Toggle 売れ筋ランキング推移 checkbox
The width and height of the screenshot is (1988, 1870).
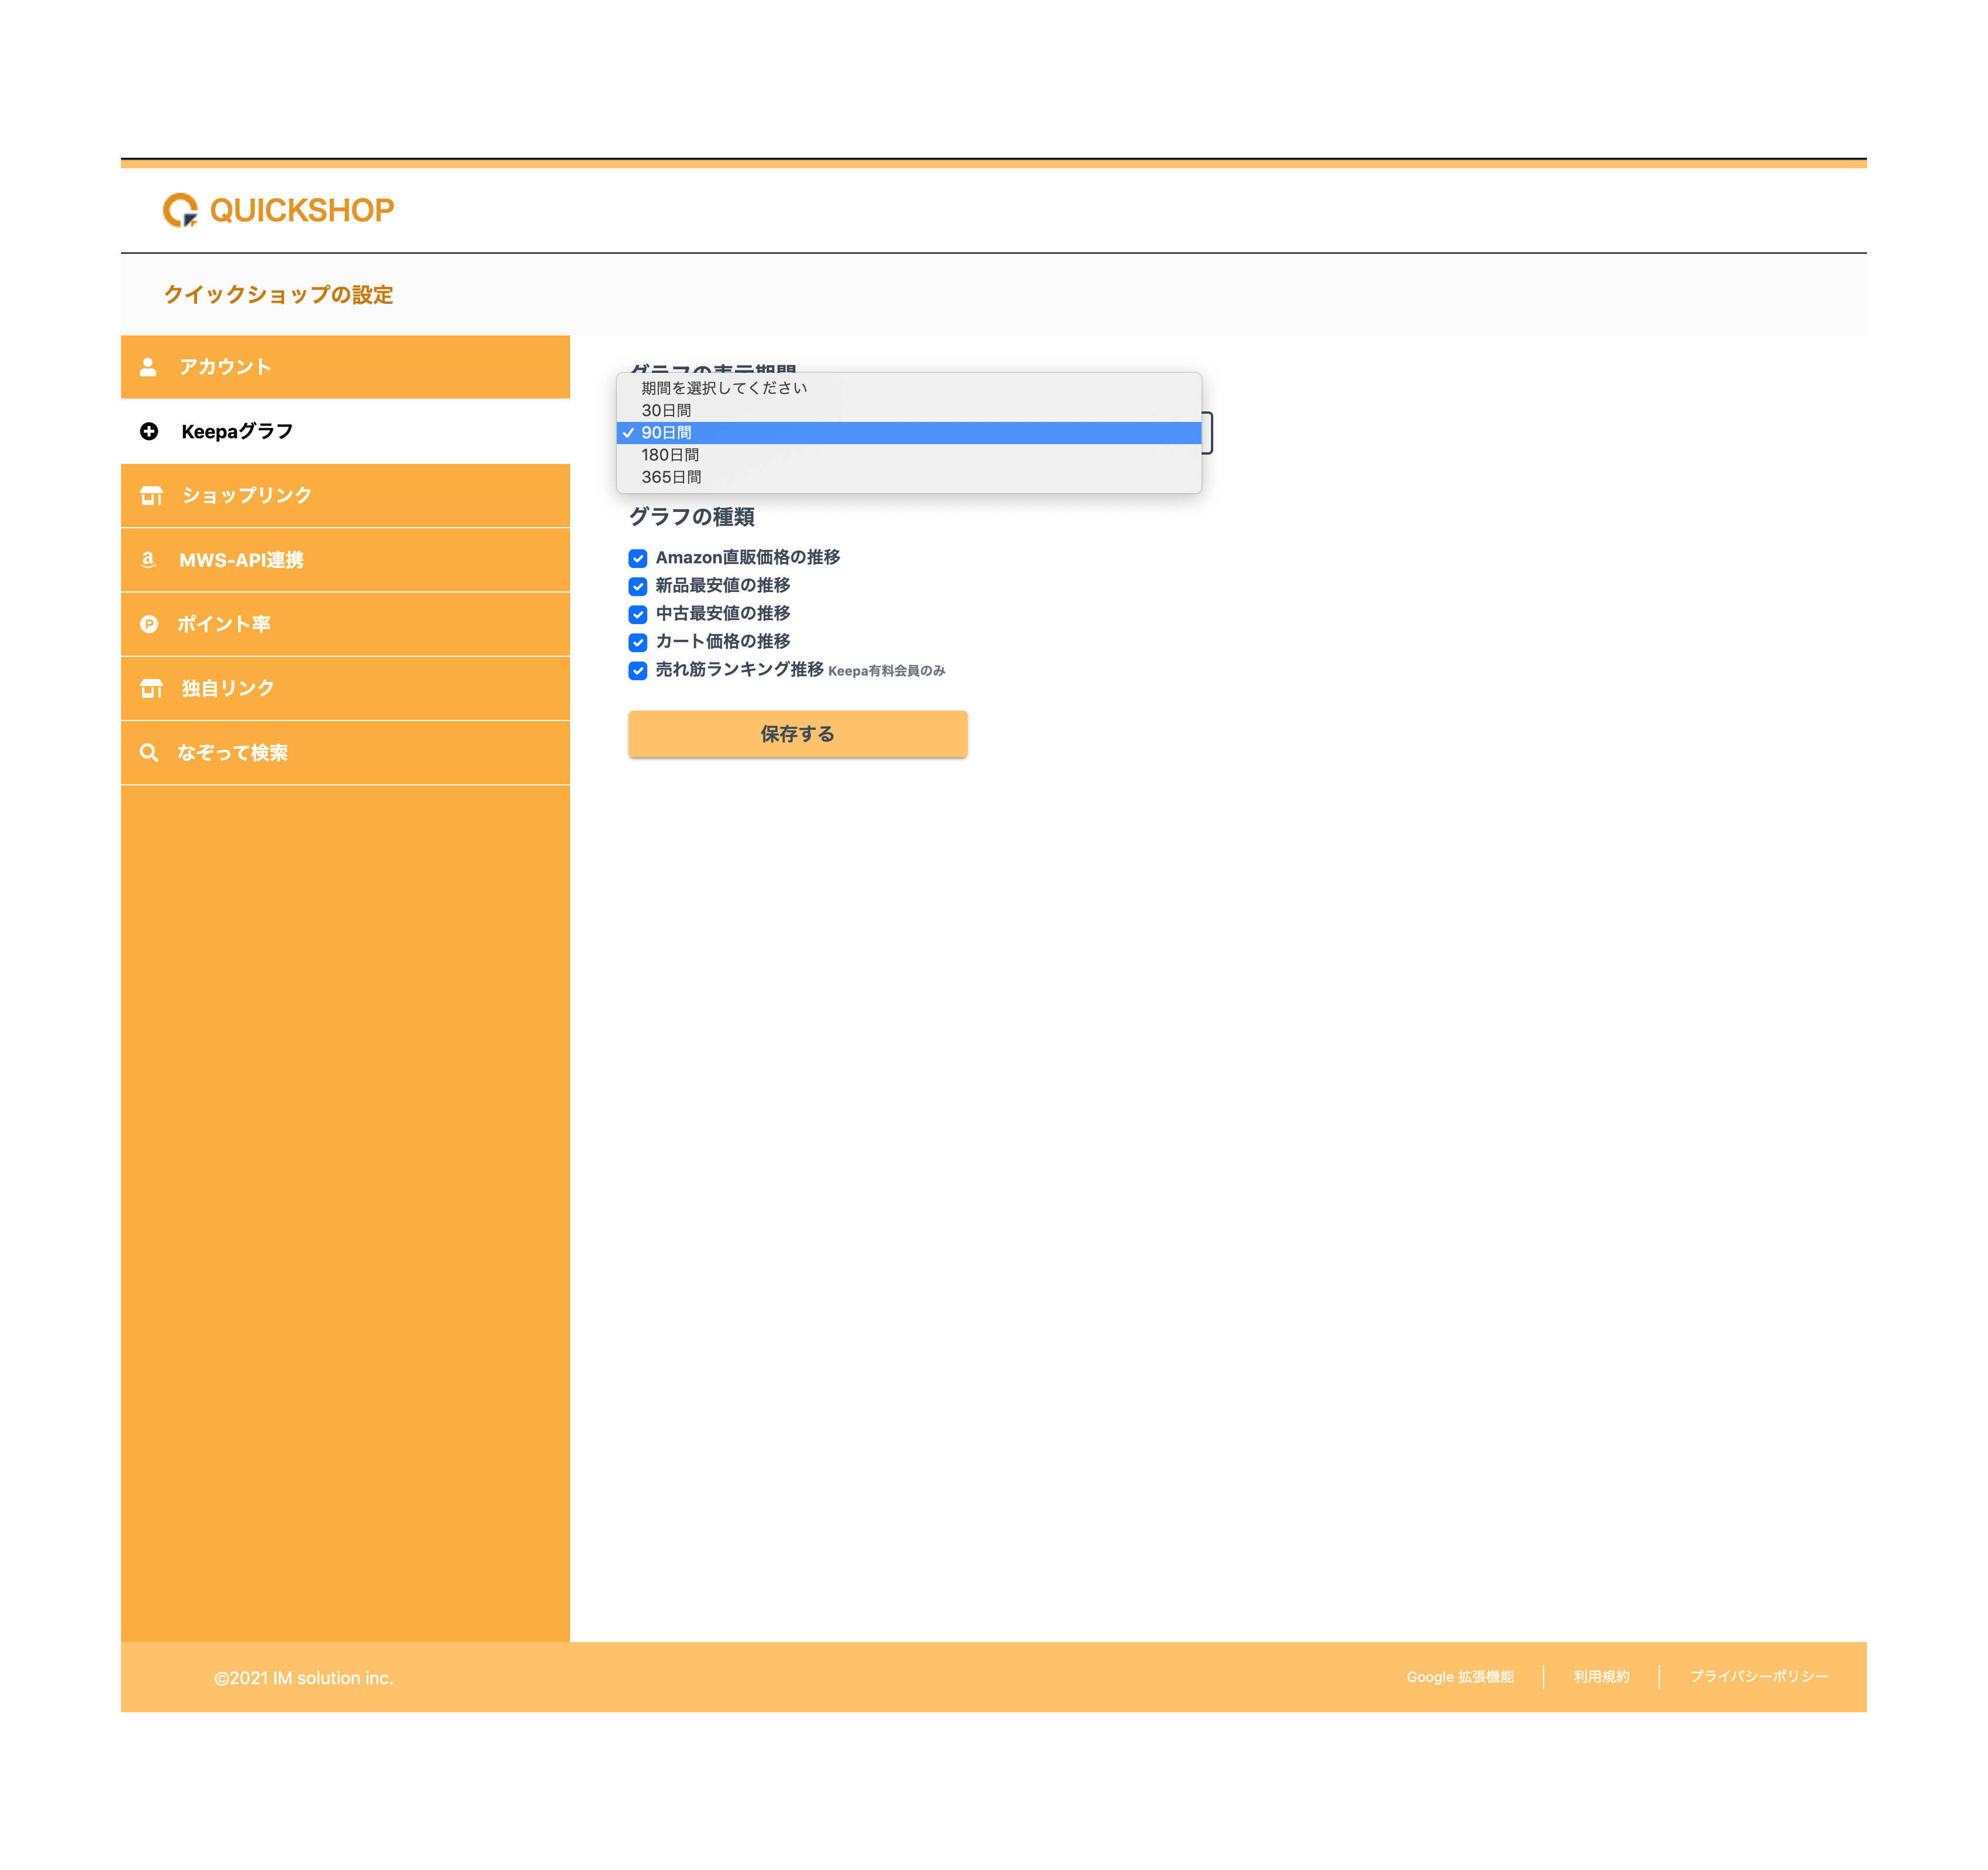638,671
